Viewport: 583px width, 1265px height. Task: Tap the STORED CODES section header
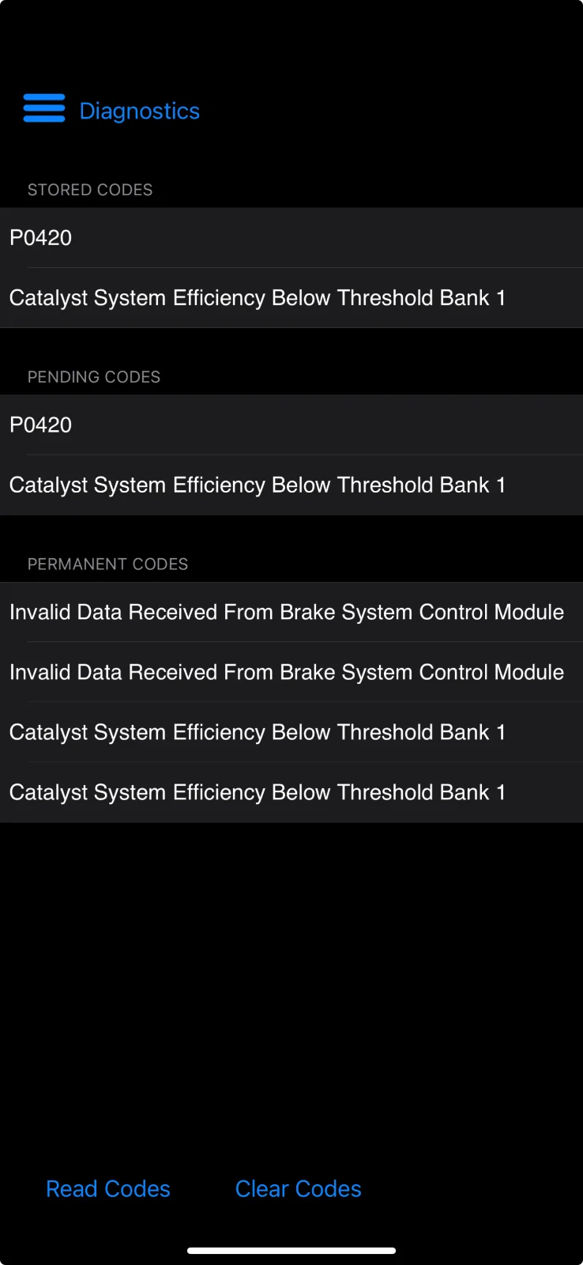tap(90, 190)
